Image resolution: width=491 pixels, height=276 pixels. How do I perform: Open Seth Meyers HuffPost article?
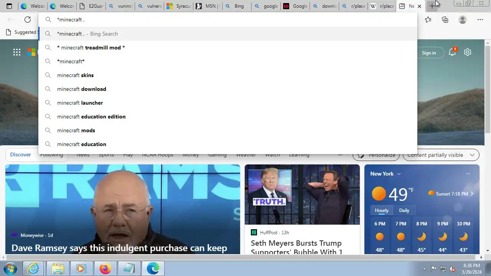[x=297, y=247]
